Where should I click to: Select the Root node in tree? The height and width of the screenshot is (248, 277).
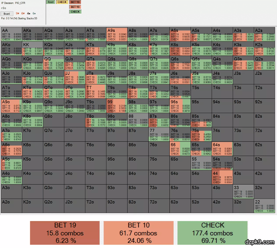pyautogui.click(x=51, y=2)
